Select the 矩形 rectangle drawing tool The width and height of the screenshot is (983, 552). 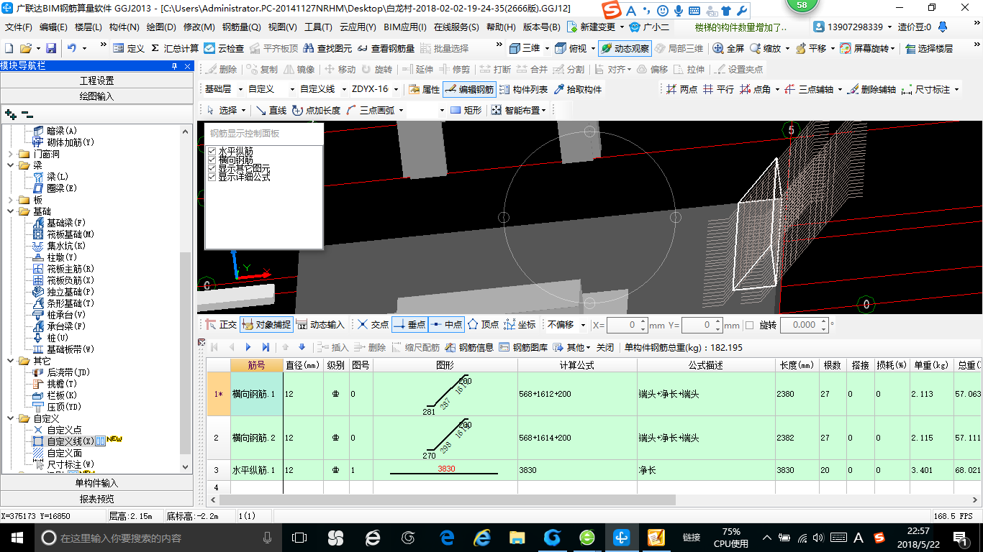[466, 110]
